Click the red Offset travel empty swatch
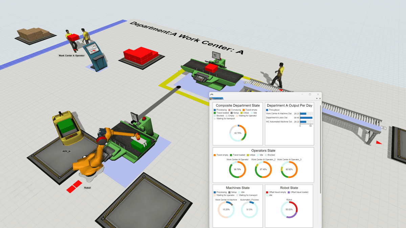 [x=267, y=192]
